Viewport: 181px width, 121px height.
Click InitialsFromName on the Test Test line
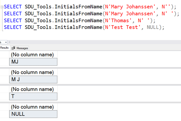pos(78,27)
